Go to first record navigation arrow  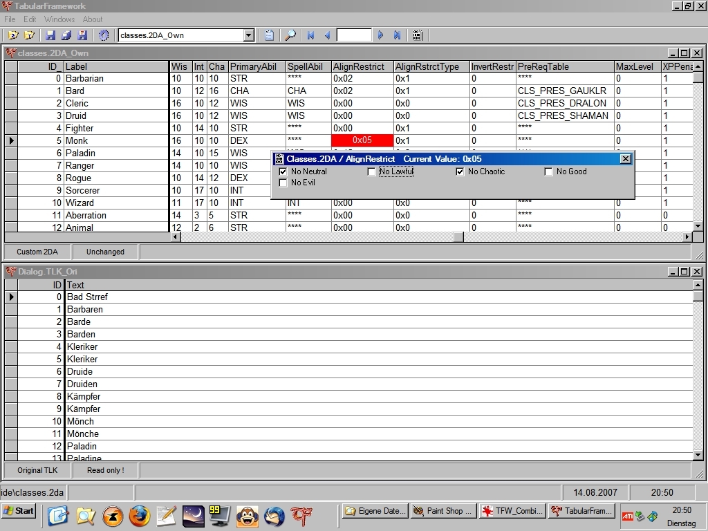point(311,35)
